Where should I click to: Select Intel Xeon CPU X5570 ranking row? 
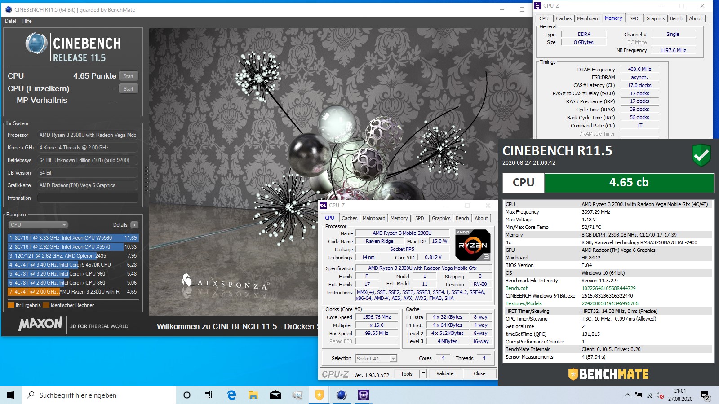point(73,247)
